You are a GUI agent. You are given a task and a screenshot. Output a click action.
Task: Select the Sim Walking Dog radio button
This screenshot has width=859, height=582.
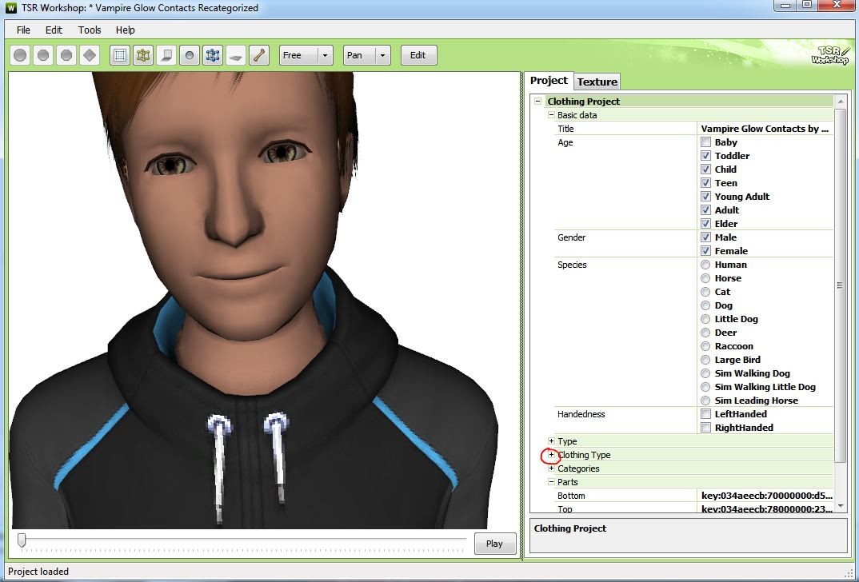[705, 373]
